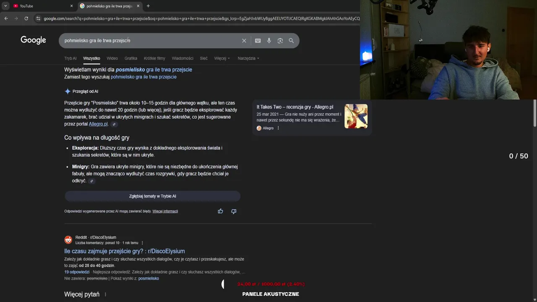Image resolution: width=537 pixels, height=302 pixels.
Task: Click the Allegro source label on card
Action: [268, 128]
